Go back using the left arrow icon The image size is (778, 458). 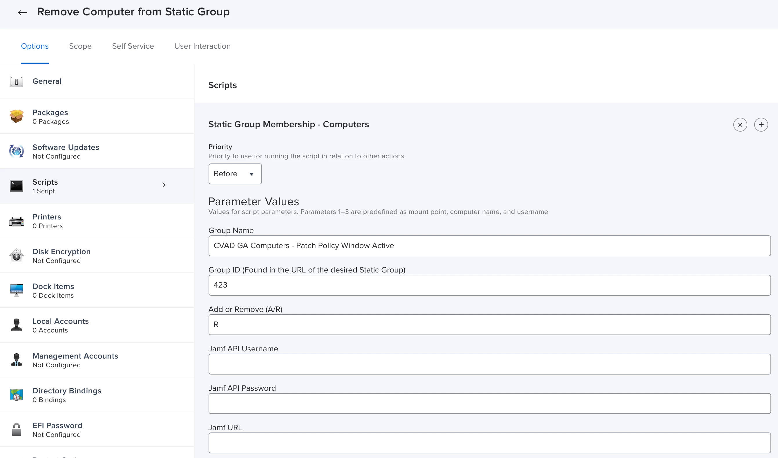(x=22, y=12)
